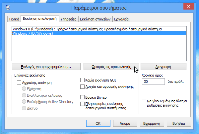The image size is (199, 134).
Task: Open the Υπηρεσίες tab
Action: coord(68,19)
